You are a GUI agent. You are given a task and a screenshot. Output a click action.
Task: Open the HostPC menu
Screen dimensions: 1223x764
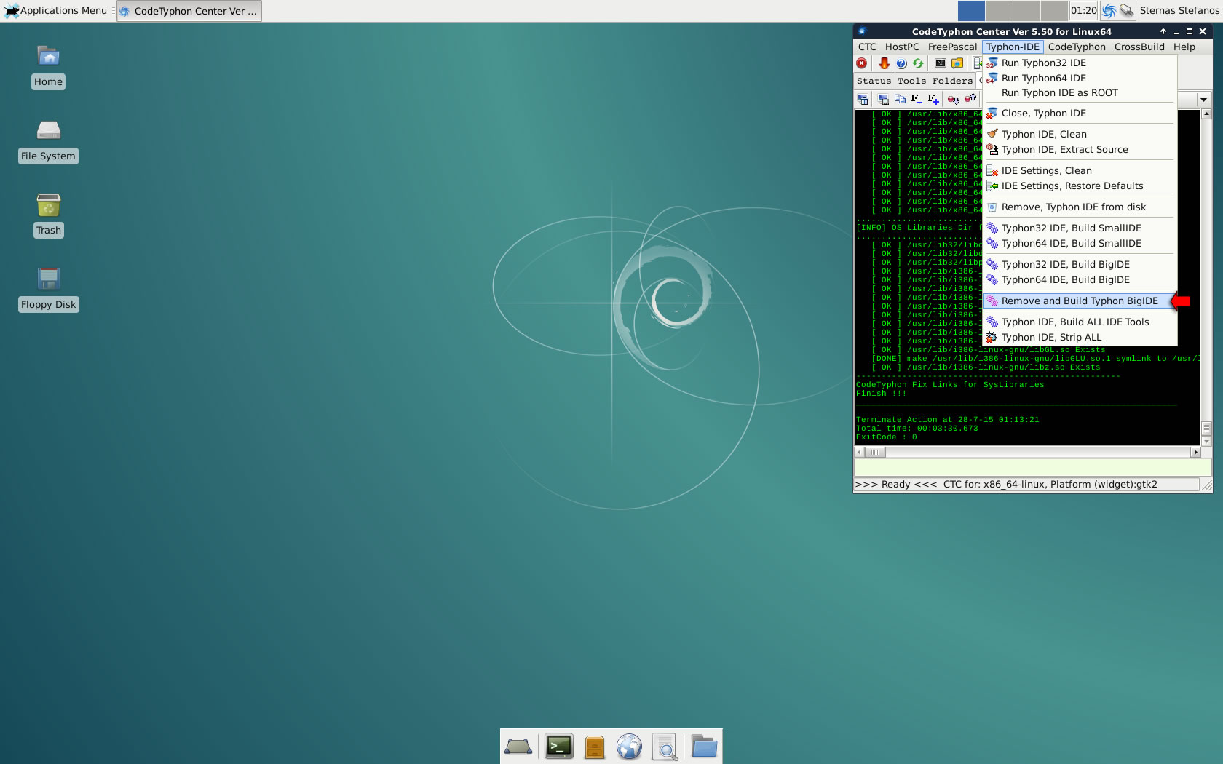pyautogui.click(x=902, y=47)
